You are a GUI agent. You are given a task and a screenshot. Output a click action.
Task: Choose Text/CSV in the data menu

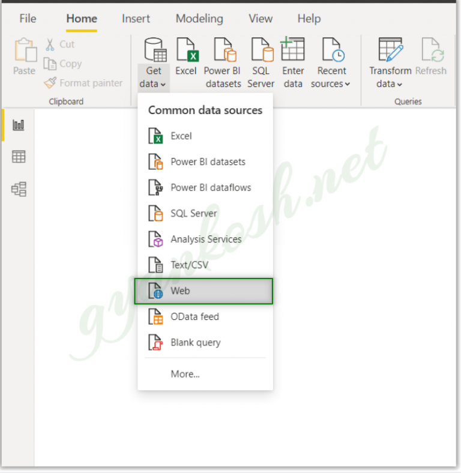[x=189, y=265]
